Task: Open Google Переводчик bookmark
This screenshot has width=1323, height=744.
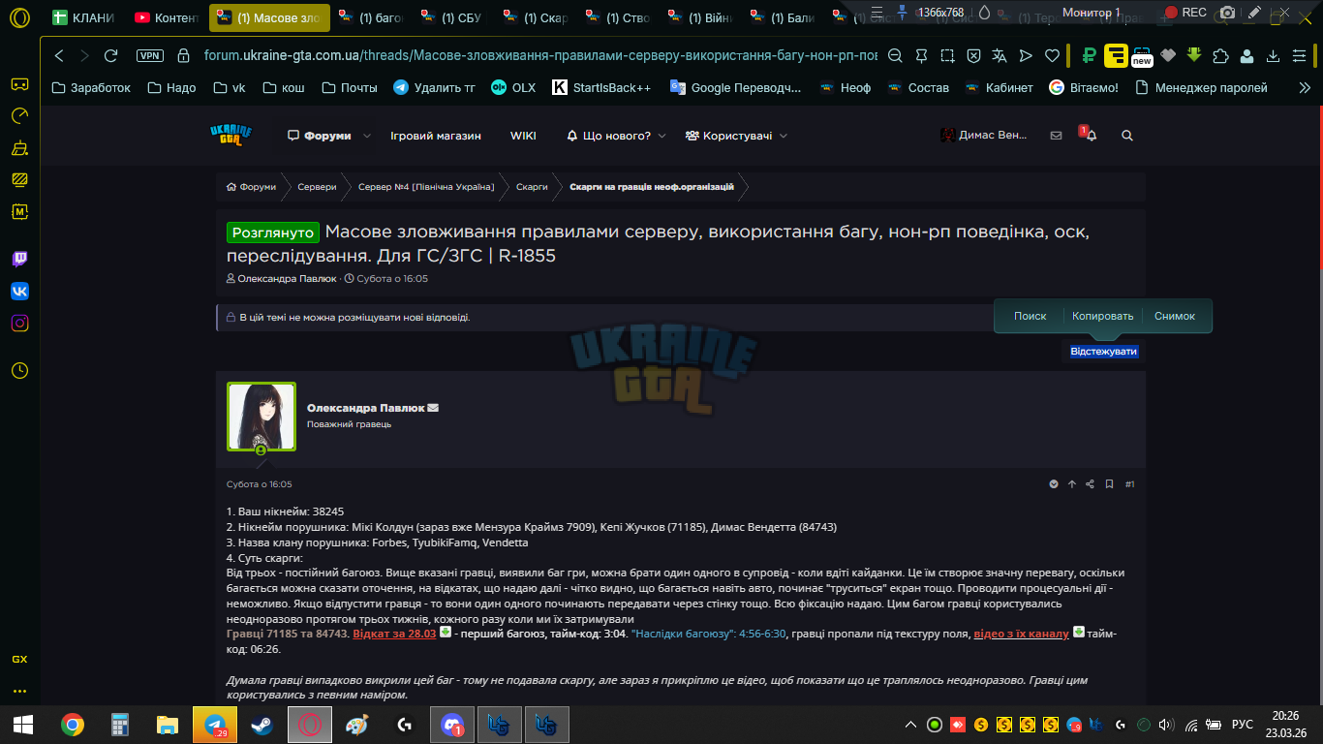Action: coord(736,87)
